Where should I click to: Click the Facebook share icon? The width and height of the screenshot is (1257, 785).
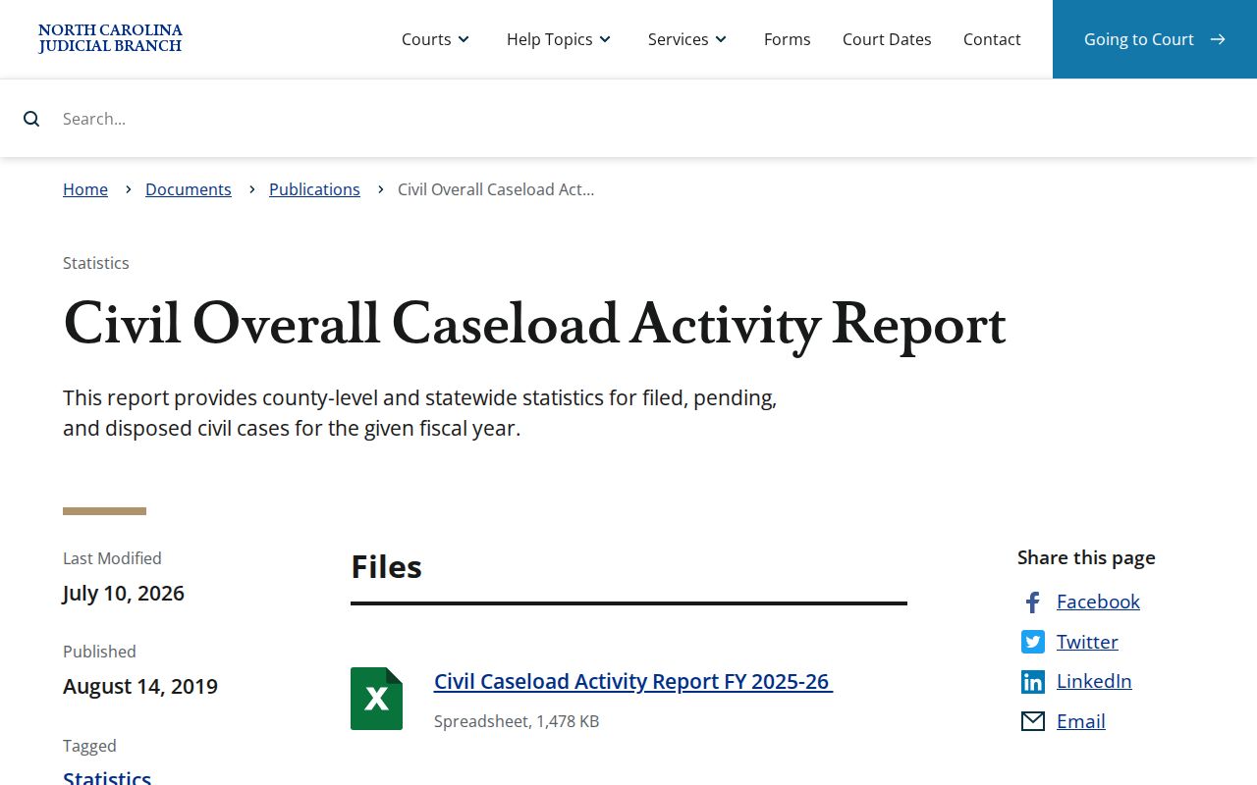pos(1032,602)
